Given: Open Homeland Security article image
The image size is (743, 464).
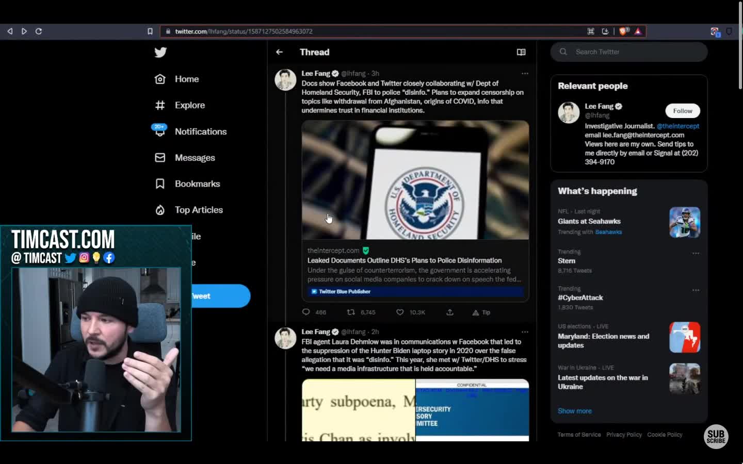Looking at the screenshot, I should point(415,180).
